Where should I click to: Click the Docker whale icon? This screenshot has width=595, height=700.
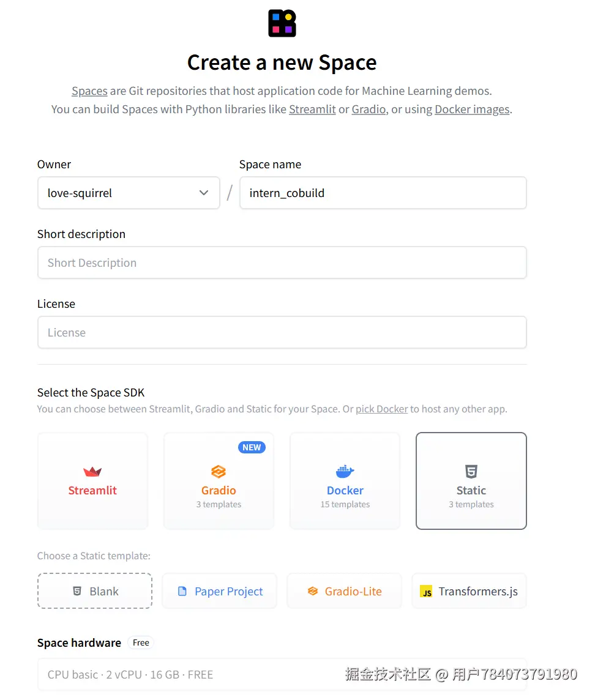345,471
